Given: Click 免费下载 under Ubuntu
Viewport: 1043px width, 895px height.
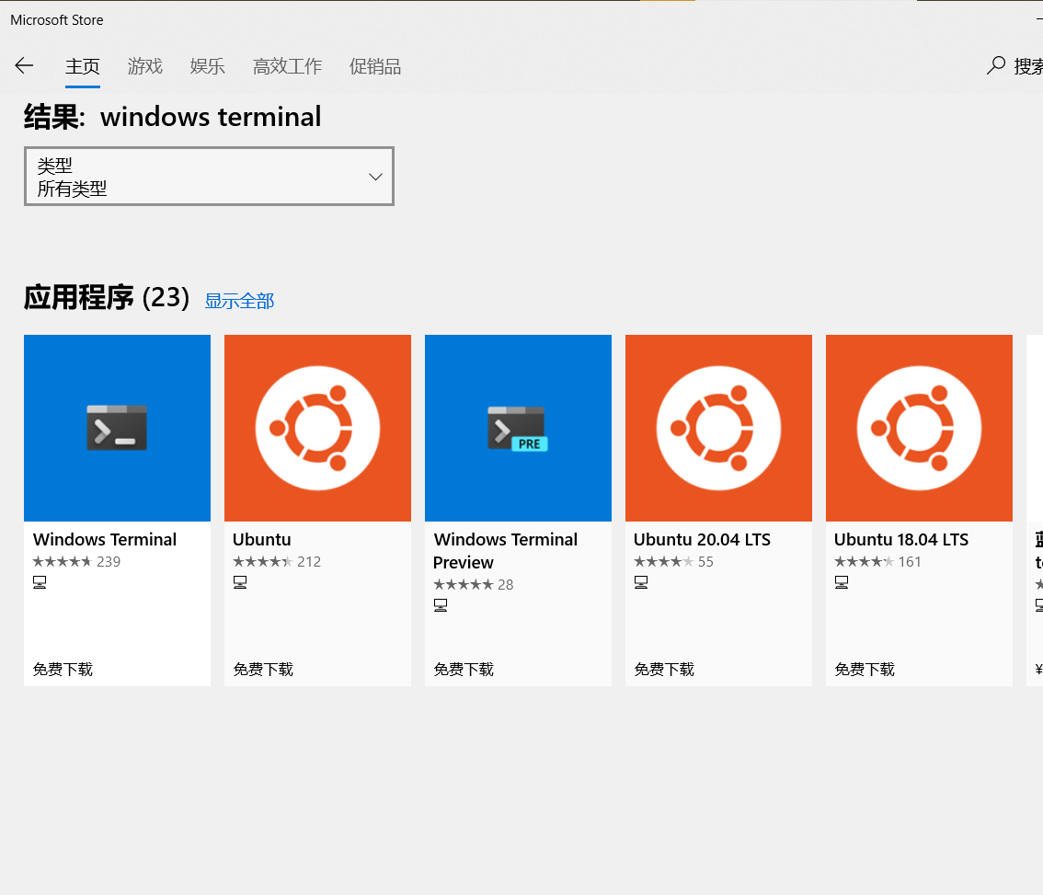Looking at the screenshot, I should click(x=263, y=669).
